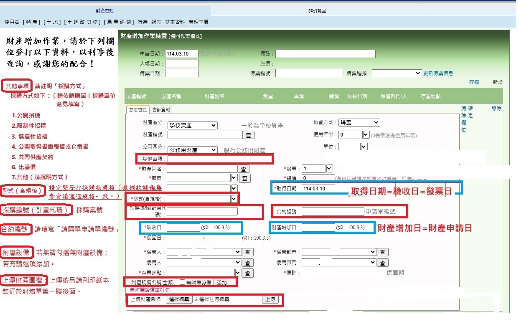
Task: Click the 添加 button
Action: (221, 283)
